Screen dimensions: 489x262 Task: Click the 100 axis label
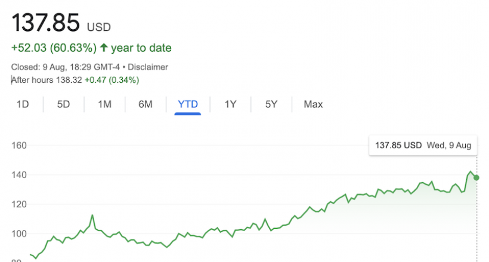pyautogui.click(x=19, y=233)
